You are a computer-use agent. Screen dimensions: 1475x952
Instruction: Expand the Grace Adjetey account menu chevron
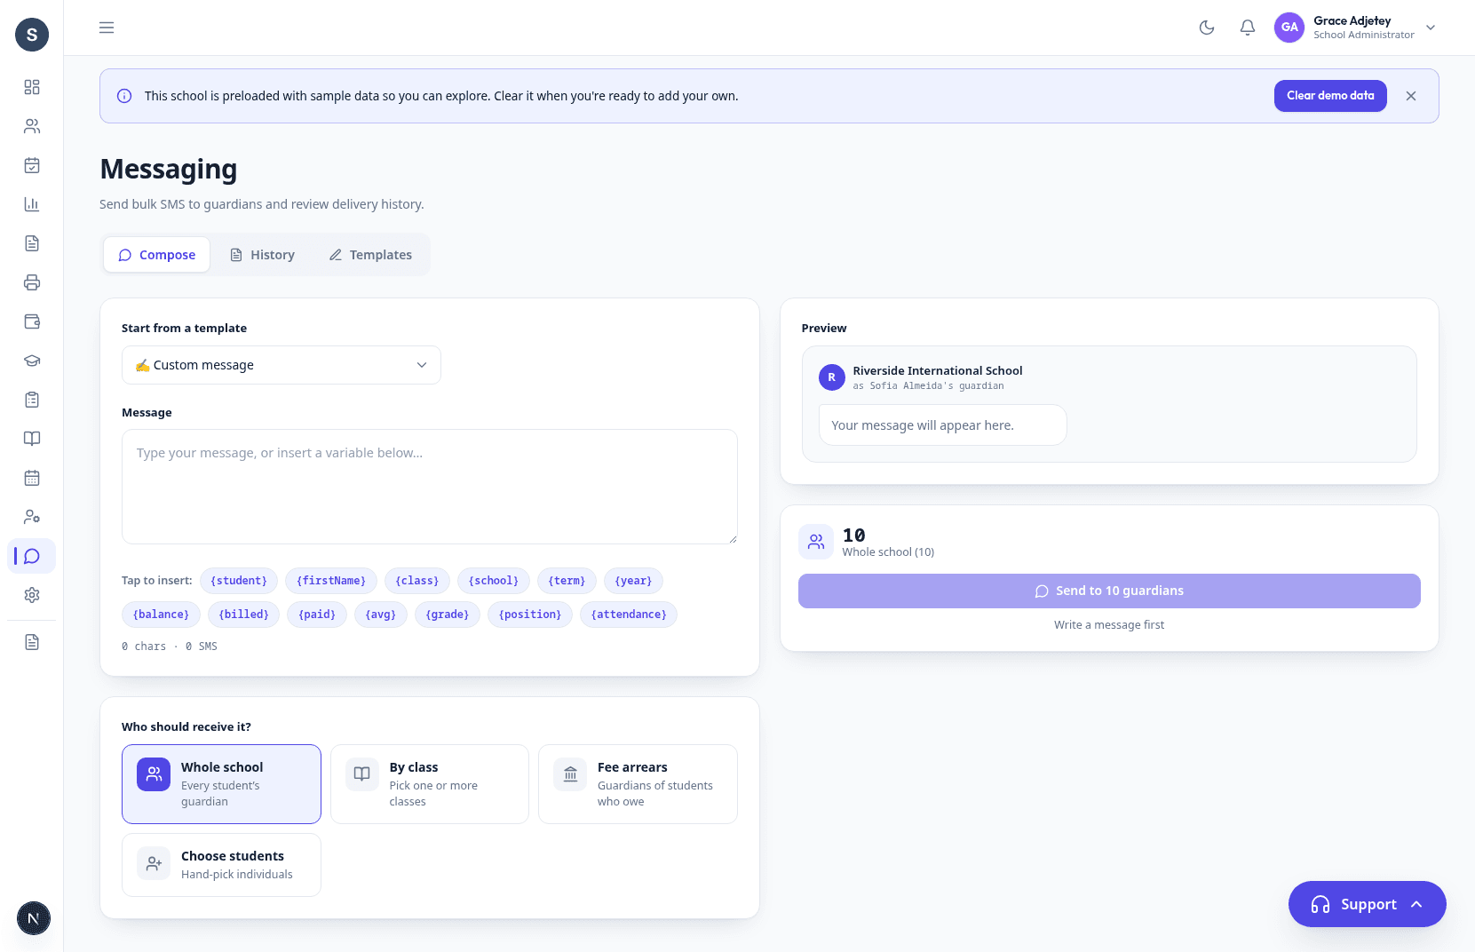point(1431,28)
